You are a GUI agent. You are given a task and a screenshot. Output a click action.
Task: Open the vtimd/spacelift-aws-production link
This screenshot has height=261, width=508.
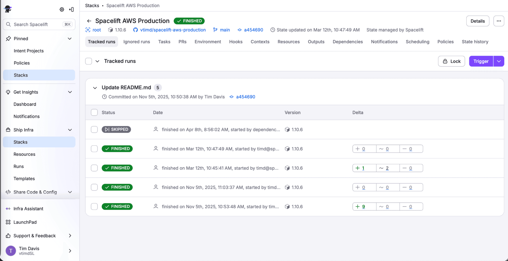tap(173, 30)
